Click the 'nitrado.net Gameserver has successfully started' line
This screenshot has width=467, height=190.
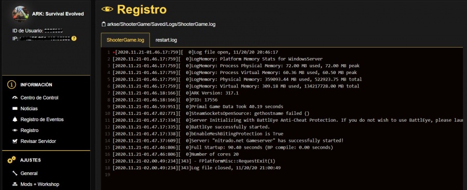click(228, 141)
